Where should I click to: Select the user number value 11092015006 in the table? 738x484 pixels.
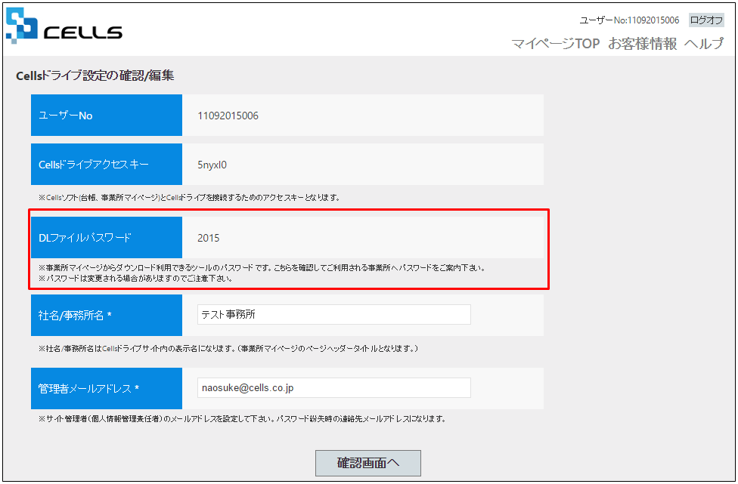[x=228, y=116]
